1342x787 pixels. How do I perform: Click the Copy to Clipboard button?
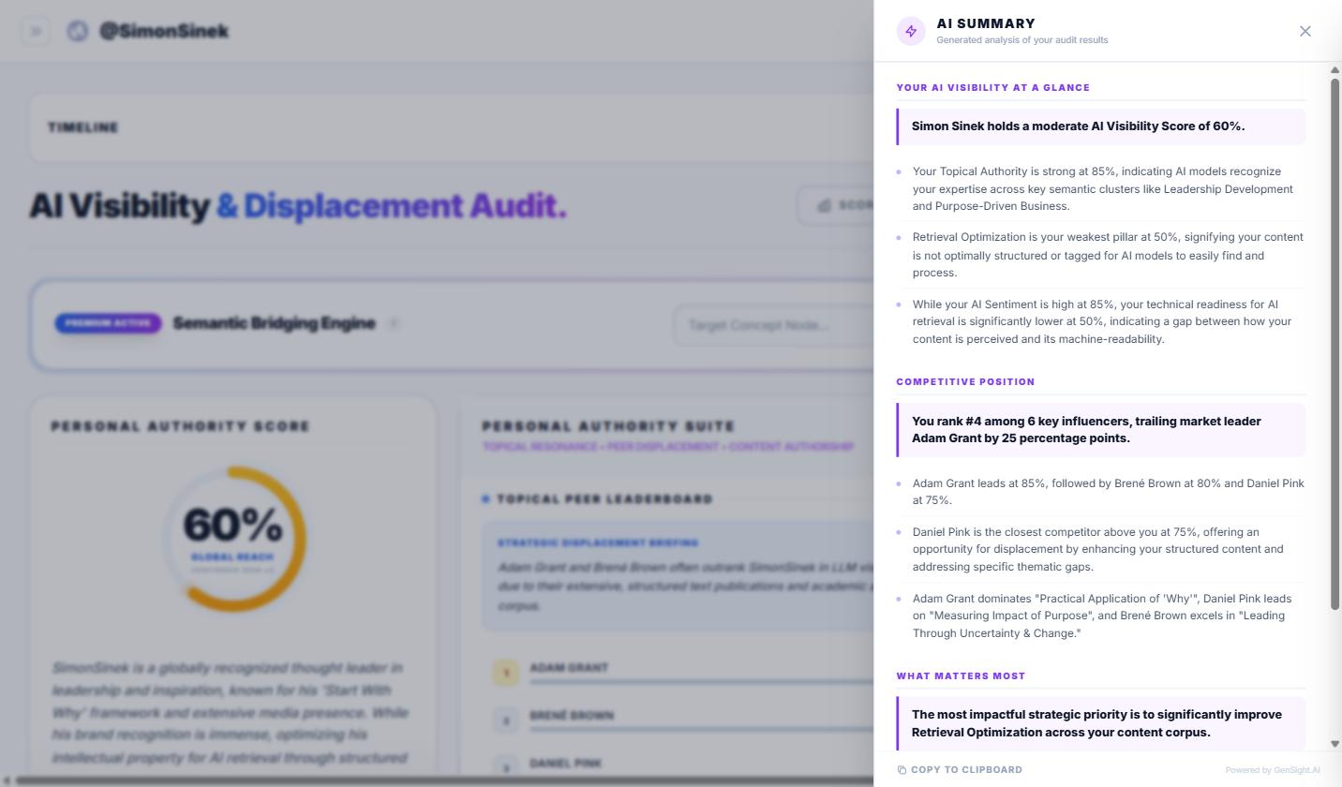(x=960, y=769)
